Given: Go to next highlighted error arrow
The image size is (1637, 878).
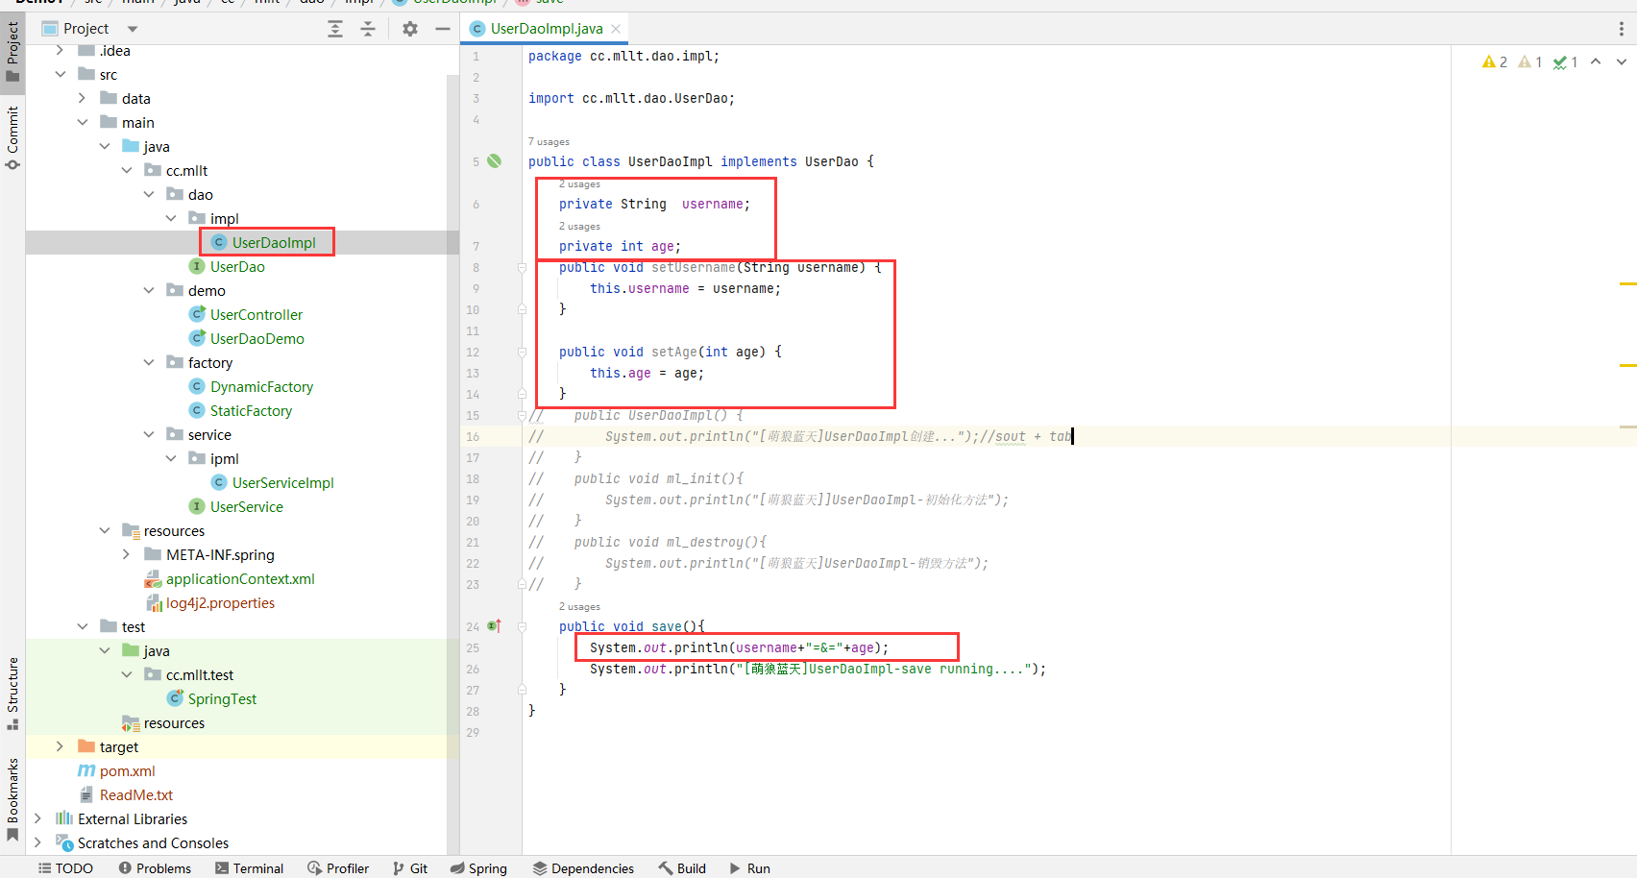Looking at the screenshot, I should click(1622, 61).
